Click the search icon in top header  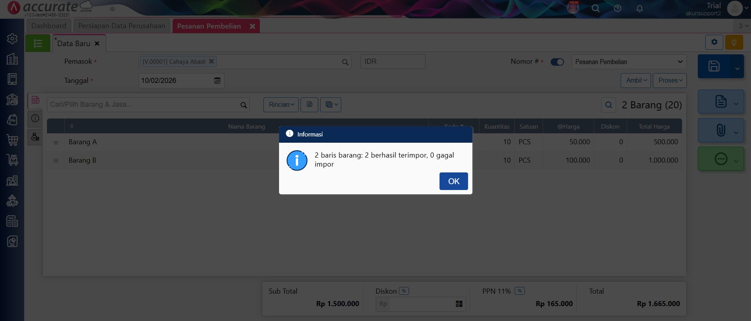tap(595, 9)
